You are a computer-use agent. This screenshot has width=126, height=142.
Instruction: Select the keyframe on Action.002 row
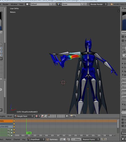tap(14, 126)
